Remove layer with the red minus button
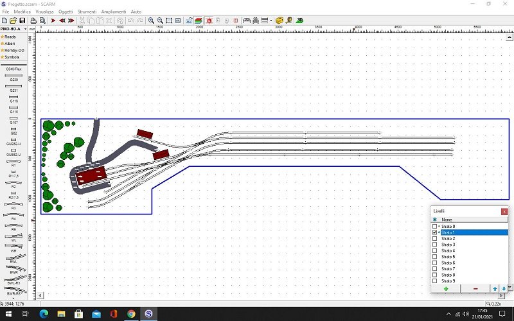 pyautogui.click(x=475, y=289)
